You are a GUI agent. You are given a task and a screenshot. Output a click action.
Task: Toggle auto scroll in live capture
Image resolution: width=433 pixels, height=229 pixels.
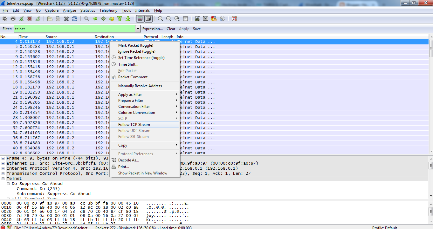tap(148, 19)
